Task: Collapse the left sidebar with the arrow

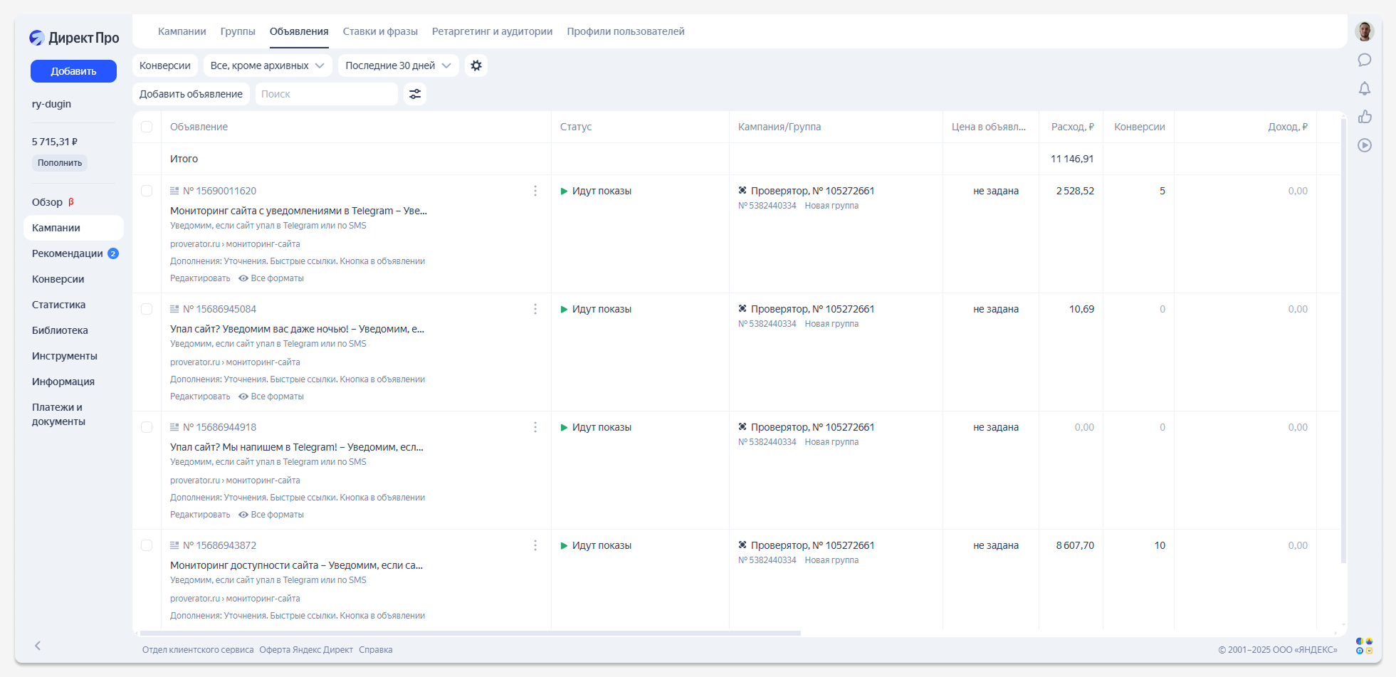Action: click(x=38, y=646)
